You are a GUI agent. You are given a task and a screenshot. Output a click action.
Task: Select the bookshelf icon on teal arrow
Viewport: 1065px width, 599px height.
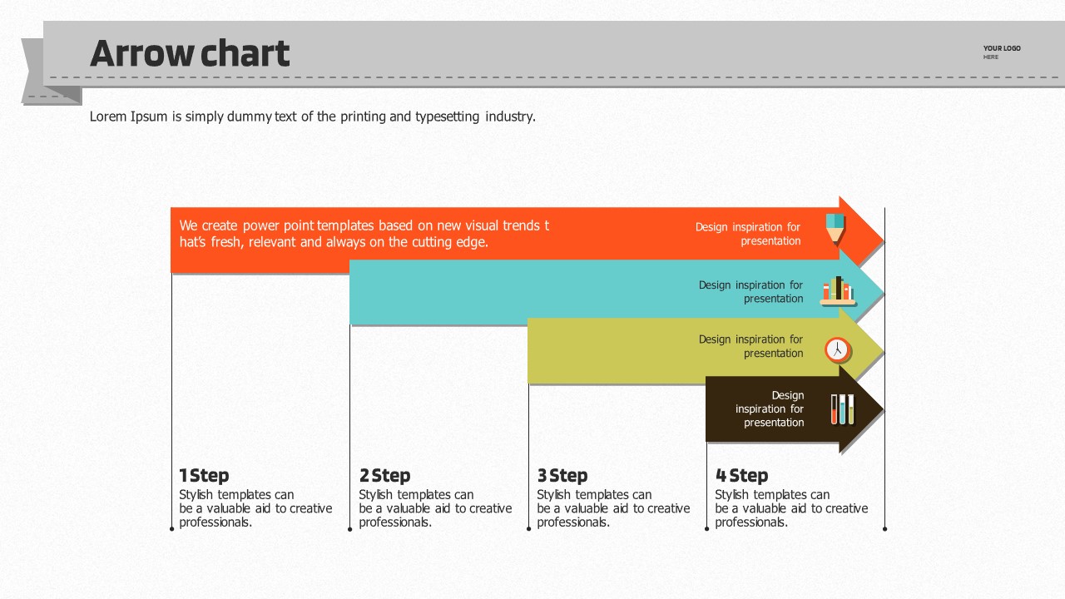(837, 290)
